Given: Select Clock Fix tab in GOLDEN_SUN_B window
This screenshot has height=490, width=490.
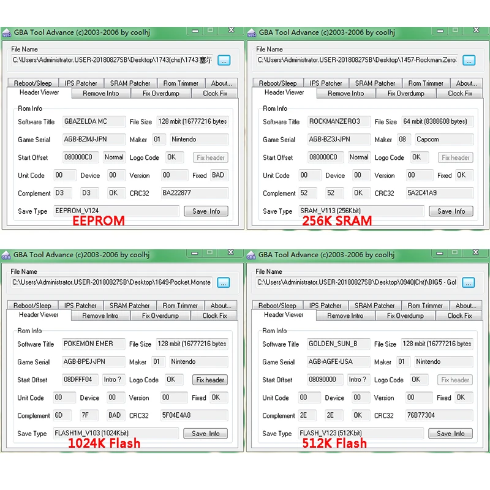Looking at the screenshot, I should tap(459, 315).
